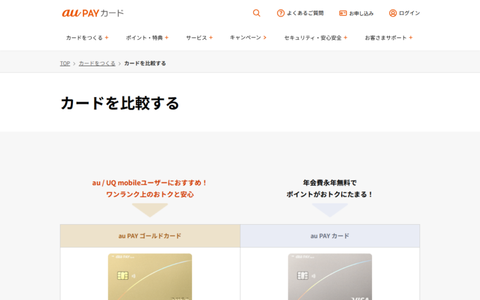The width and height of the screenshot is (480, 300).
Task: Click arrow icon beside キャンペーン
Action: 265,38
